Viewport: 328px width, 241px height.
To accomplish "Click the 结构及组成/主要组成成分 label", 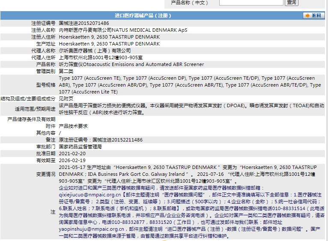I will (x=28, y=99).
